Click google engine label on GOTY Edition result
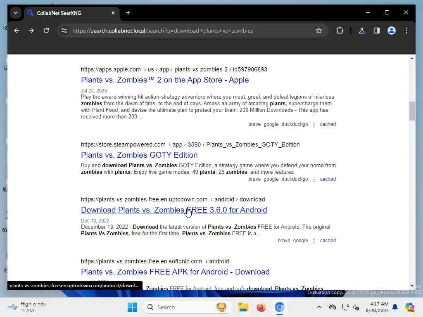Viewport: 423px width, 317px height. [x=271, y=179]
